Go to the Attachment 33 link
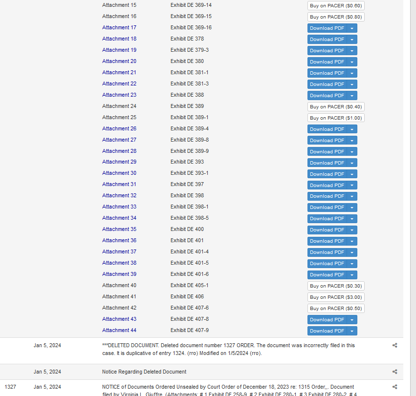 coord(119,207)
